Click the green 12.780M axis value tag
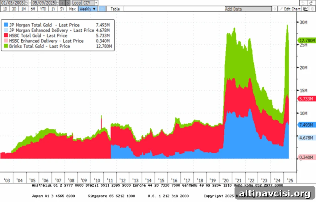 [x=307, y=40]
